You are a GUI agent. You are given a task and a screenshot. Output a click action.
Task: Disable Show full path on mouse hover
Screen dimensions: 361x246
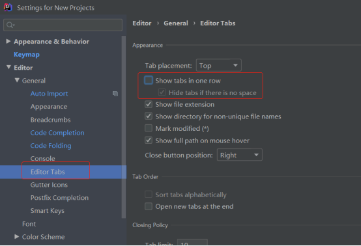pyautogui.click(x=149, y=140)
